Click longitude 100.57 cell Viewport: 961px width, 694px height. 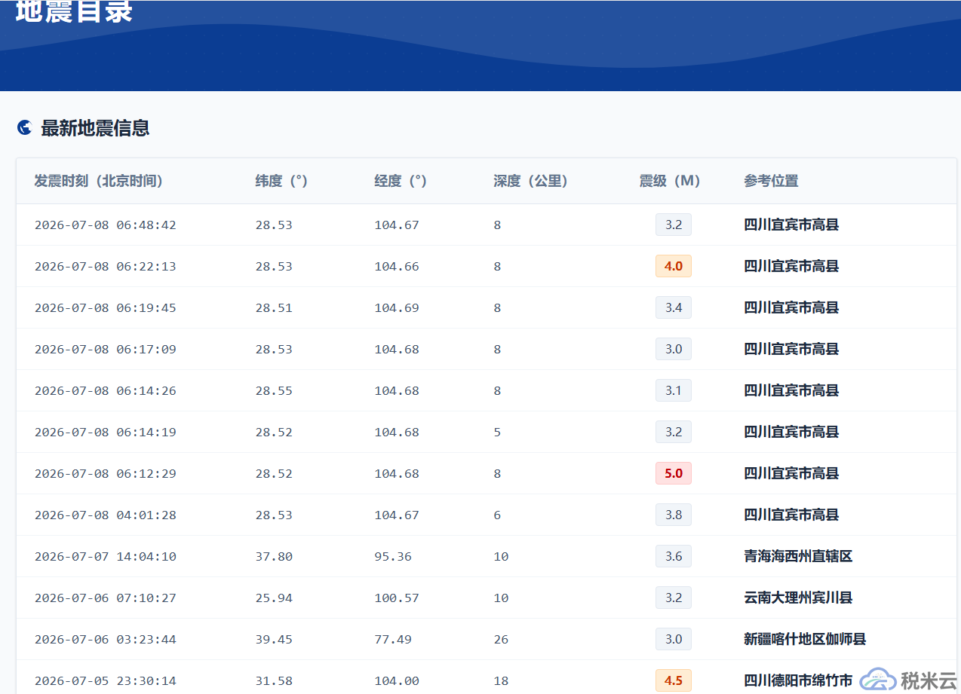(397, 598)
